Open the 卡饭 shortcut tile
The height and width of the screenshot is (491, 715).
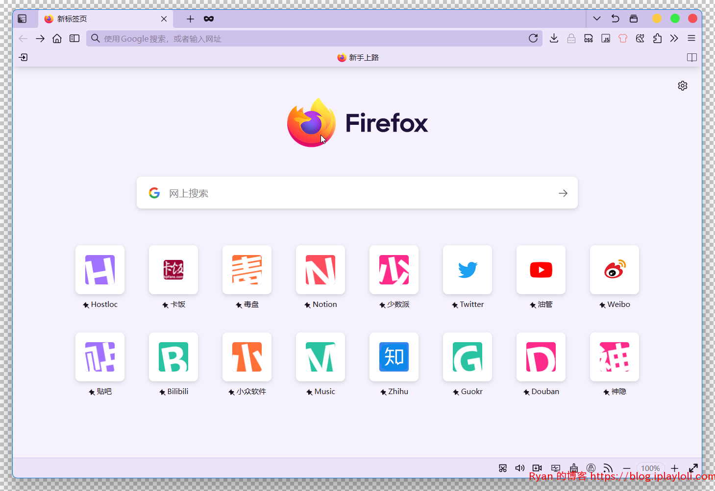[173, 270]
